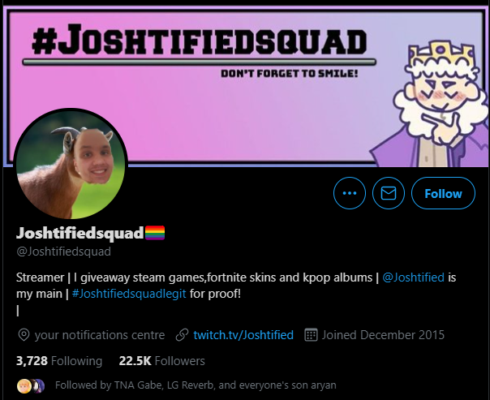Click the chain link icon
Screen dimensions: 490x400
click(182, 335)
